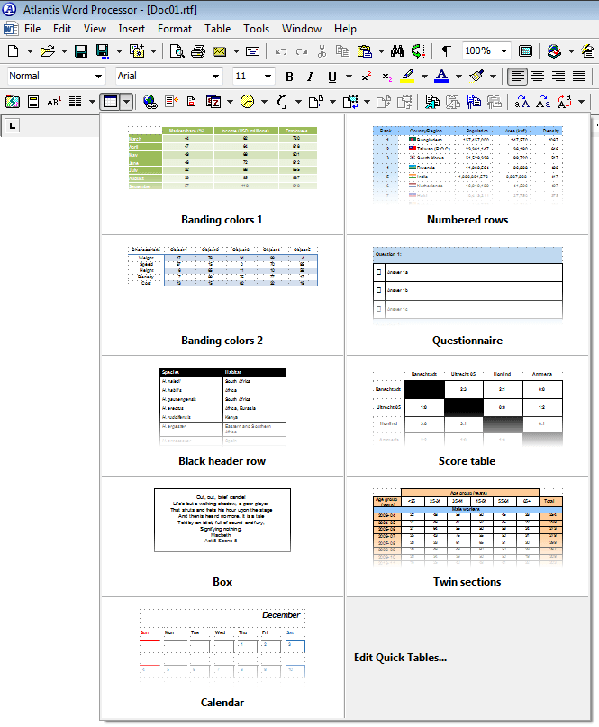Toggle full screen view icon next to zoom
Viewport: 599px width, 727px height.
tap(525, 51)
